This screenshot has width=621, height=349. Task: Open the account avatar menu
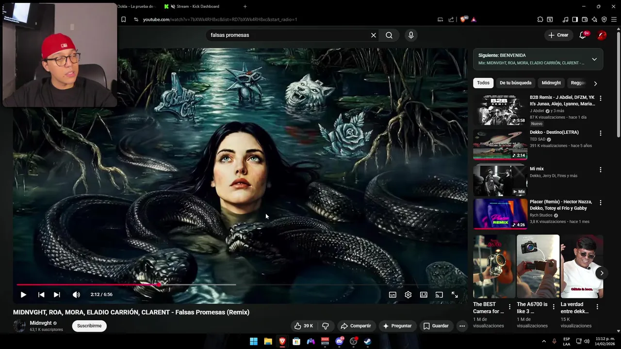(x=602, y=35)
